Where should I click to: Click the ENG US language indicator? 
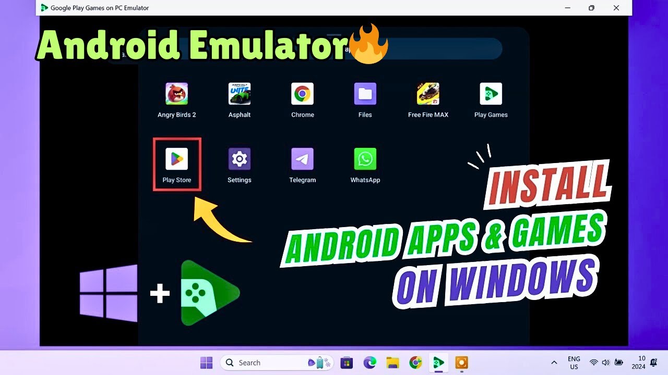pos(574,362)
